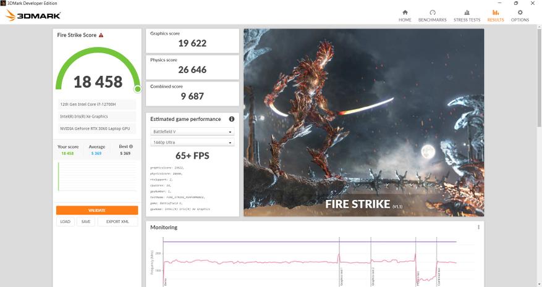The image size is (542, 287).
Task: Click the Results bars icon
Action: 496,12
